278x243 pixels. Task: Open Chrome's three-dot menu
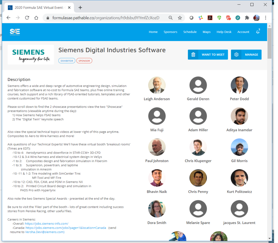[x=266, y=18]
